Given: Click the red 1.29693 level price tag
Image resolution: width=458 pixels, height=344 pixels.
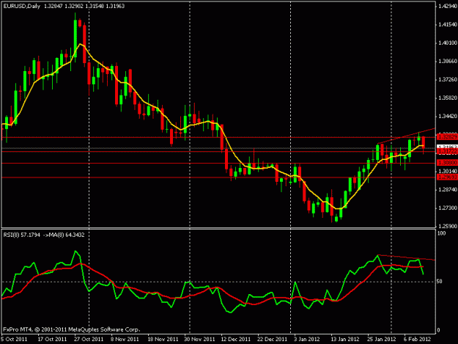Looking at the screenshot, I should click(x=447, y=177).
